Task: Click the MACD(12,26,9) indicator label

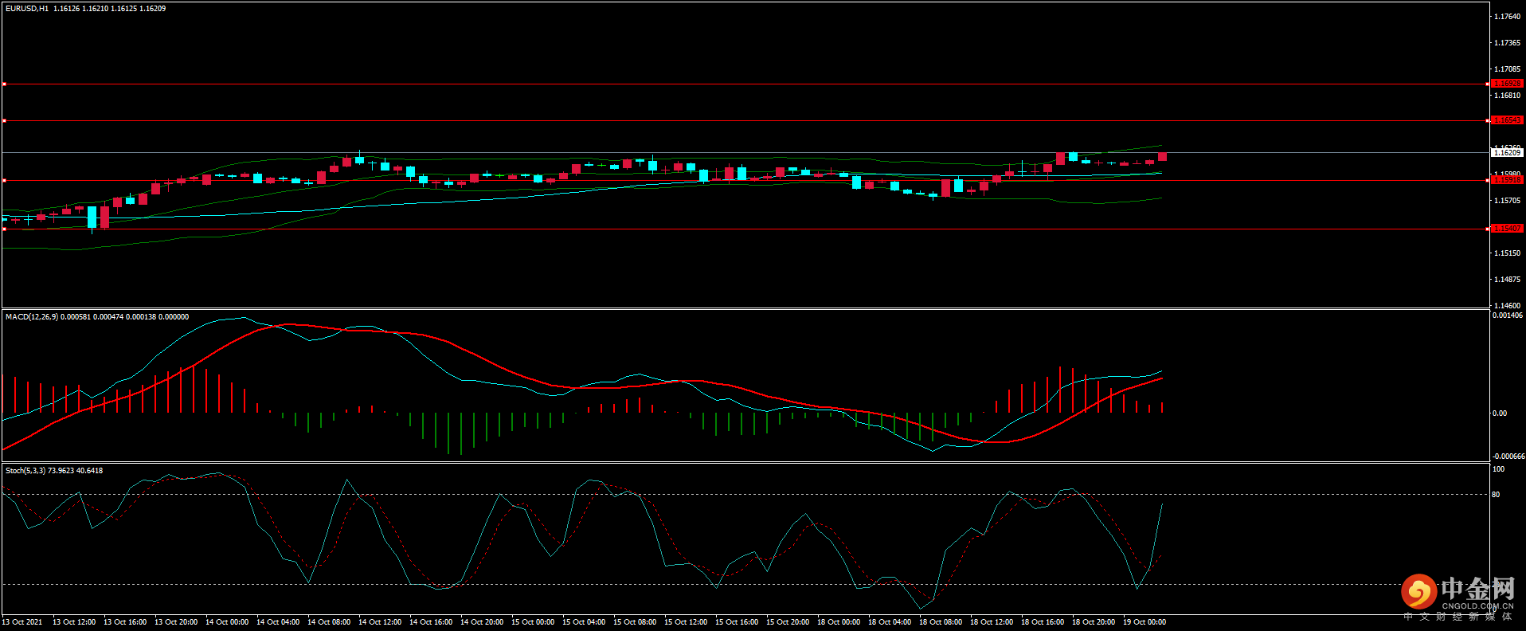Action: 31,317
